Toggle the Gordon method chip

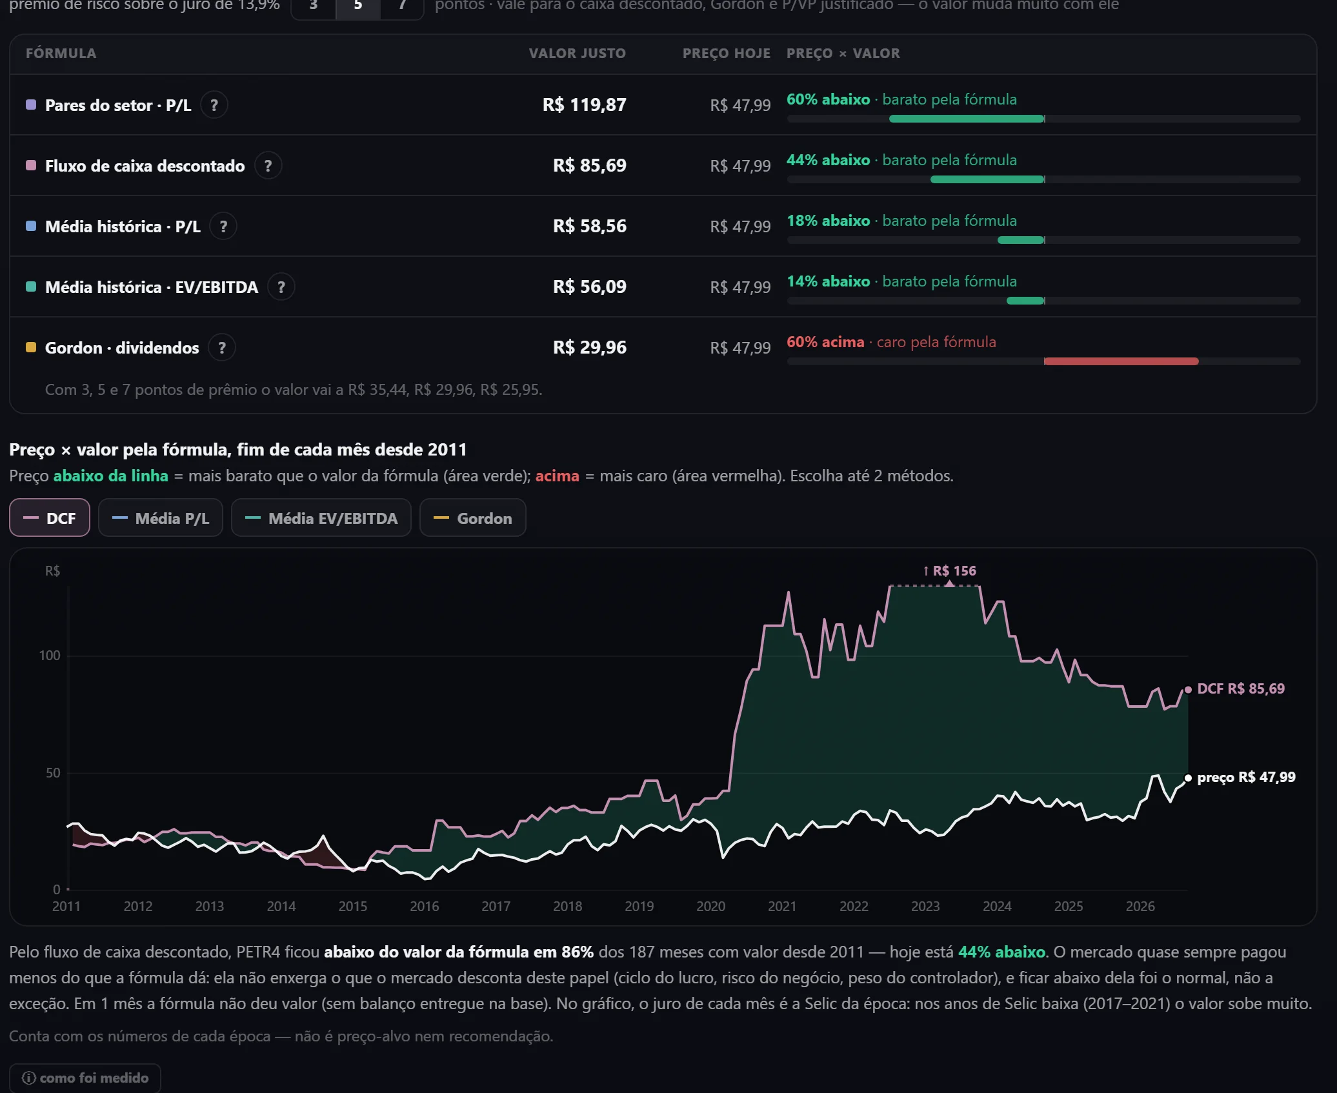tap(473, 518)
